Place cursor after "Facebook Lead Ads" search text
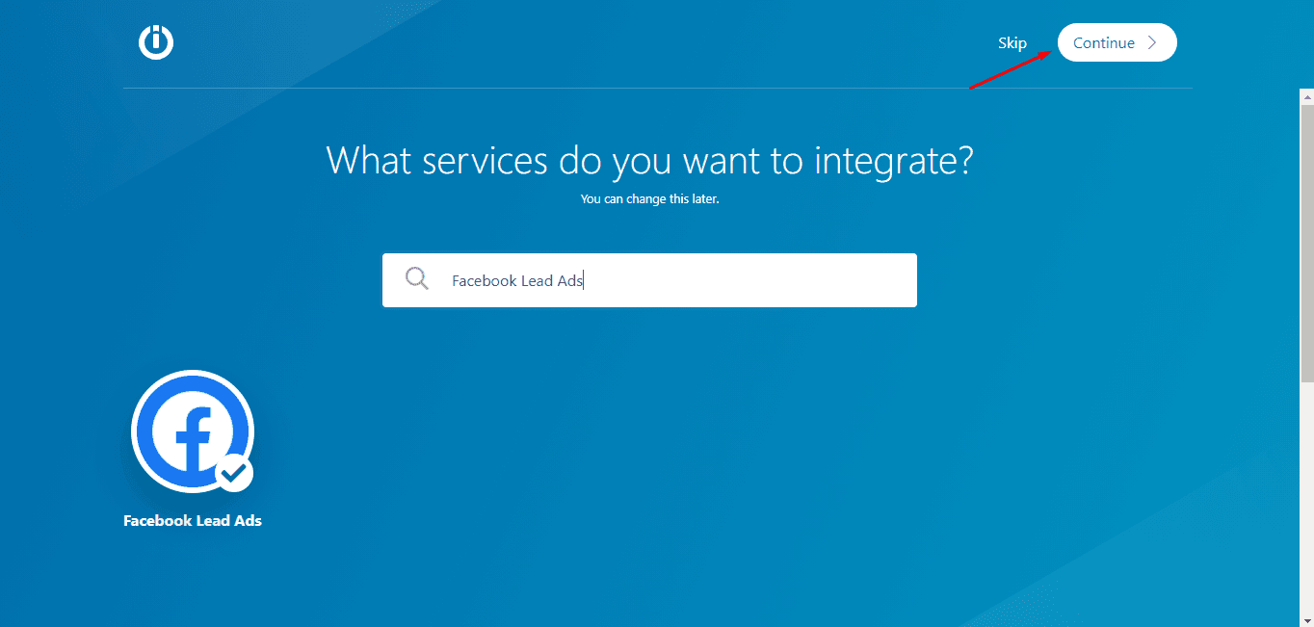 coord(585,281)
